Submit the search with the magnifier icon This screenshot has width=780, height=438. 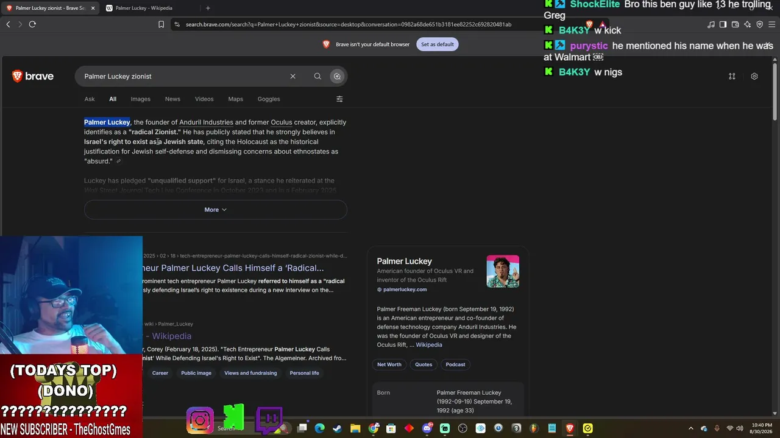317,76
